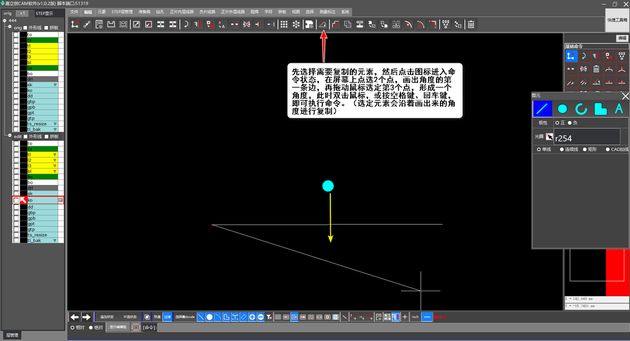The height and width of the screenshot is (341, 630).
Task: Click the crosshair snap icon in bottom toolbar
Action: click(x=404, y=317)
